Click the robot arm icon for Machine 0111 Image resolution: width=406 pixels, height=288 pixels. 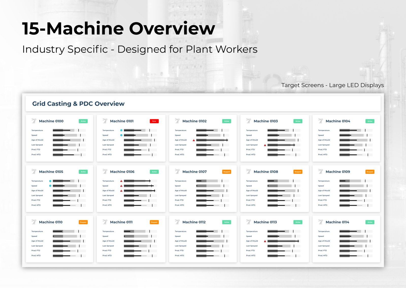[105, 222]
